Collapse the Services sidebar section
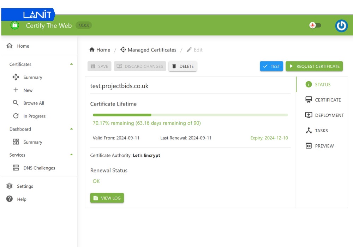 point(71,155)
